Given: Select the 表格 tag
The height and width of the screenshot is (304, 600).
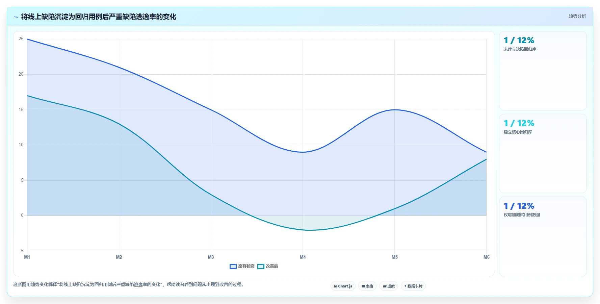Looking at the screenshot, I should (x=367, y=286).
